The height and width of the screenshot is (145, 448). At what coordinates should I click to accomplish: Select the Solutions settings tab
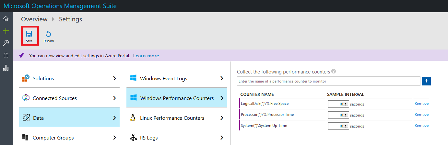tap(69, 78)
